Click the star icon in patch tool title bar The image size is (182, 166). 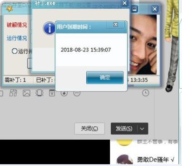pyautogui.click(x=10, y=9)
